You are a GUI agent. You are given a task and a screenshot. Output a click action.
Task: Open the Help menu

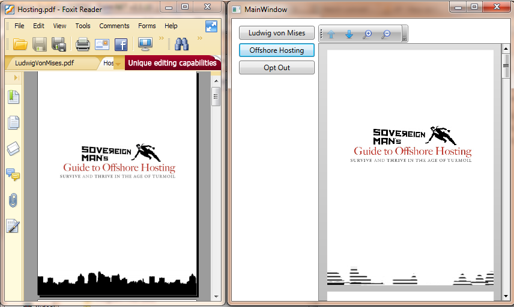pyautogui.click(x=171, y=26)
